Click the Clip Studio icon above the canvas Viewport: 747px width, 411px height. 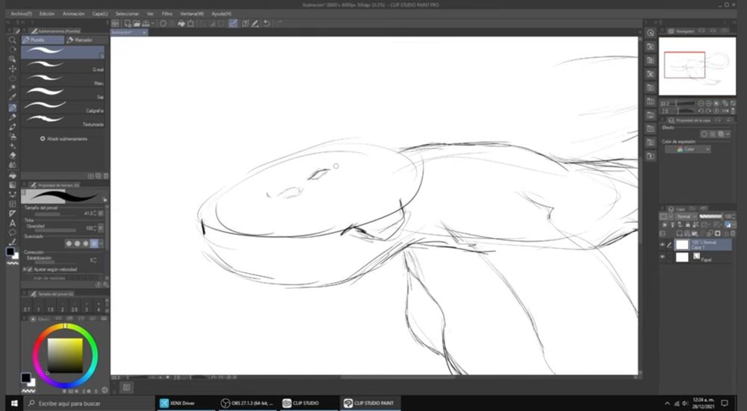[115, 23]
